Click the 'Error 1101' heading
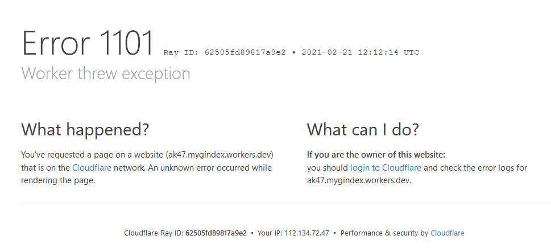This screenshot has width=551, height=252. 88,43
